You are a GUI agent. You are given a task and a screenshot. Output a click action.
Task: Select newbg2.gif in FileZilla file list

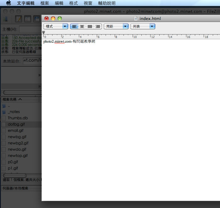click(x=21, y=143)
